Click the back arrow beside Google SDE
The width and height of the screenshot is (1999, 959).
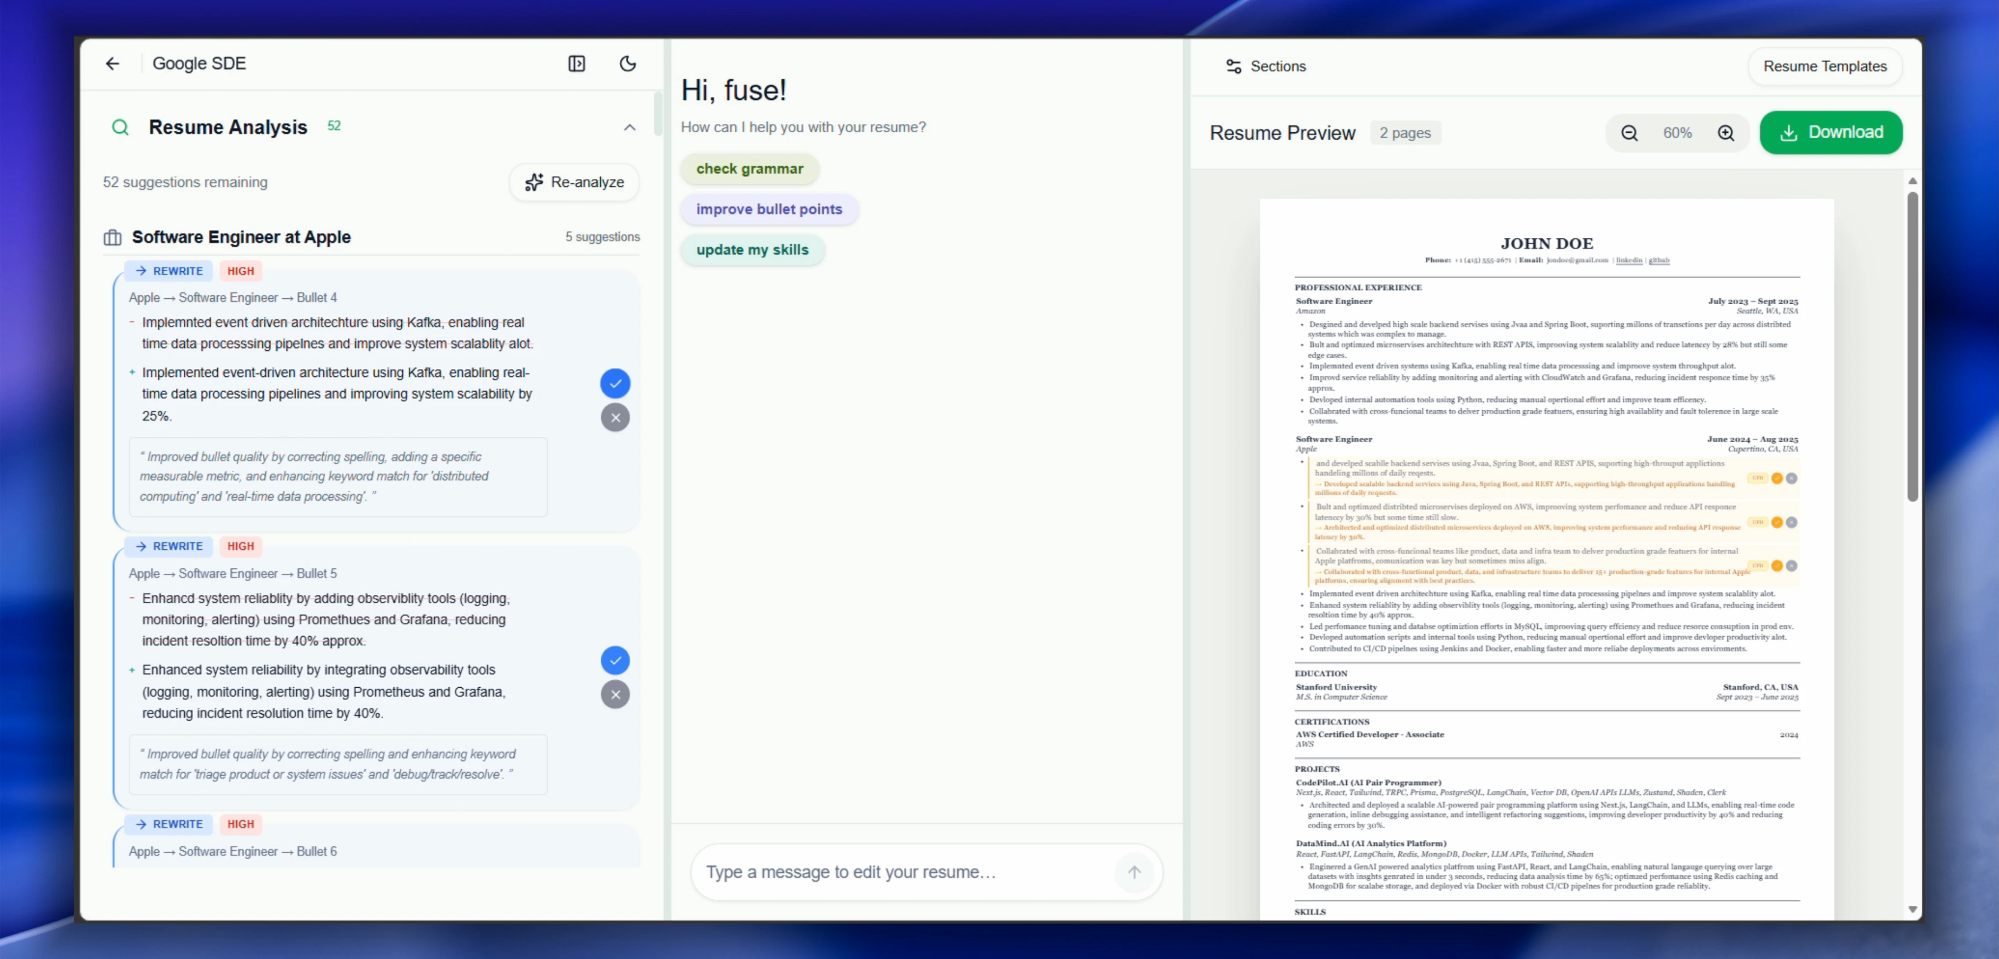point(112,63)
